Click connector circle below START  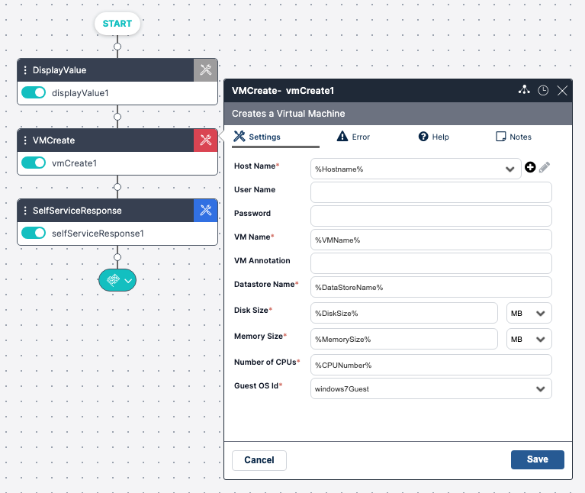point(117,47)
